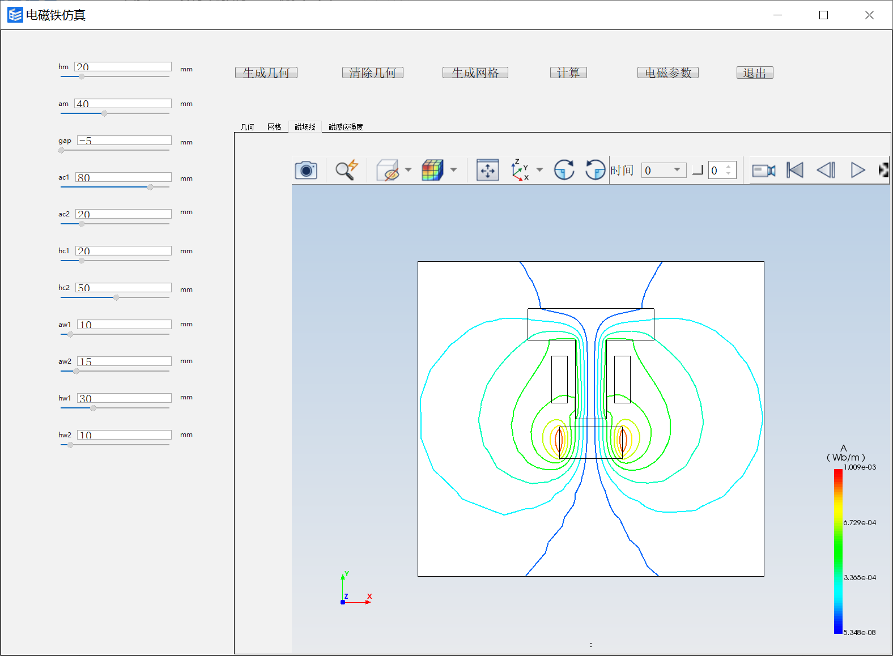Click the hw1 value input field

(x=124, y=398)
